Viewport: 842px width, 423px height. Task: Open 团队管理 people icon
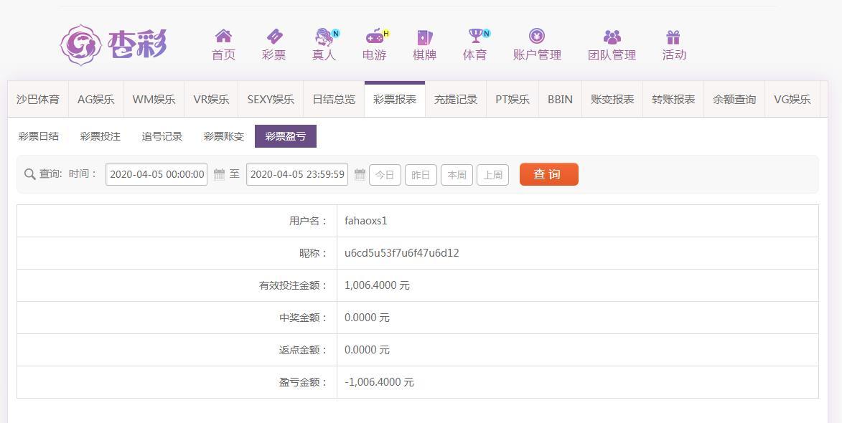click(x=612, y=37)
